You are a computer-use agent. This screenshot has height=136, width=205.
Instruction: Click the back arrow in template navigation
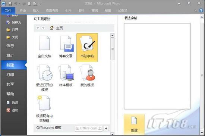[38, 28]
